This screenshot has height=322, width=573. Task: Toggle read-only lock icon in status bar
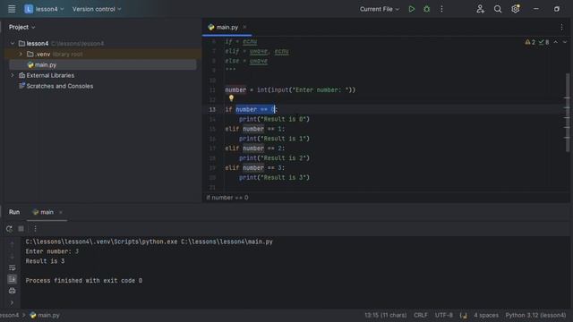tap(464, 316)
